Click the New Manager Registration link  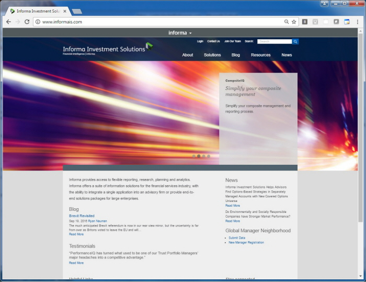[x=246, y=243]
